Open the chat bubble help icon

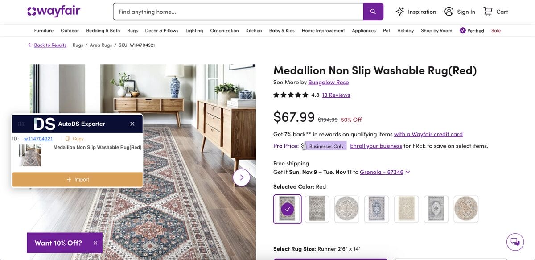point(515,241)
